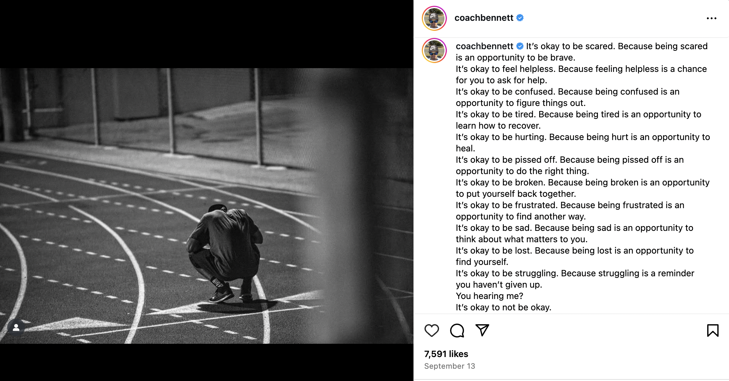Click "It's okay to not be okay." text
Image resolution: width=729 pixels, height=381 pixels.
tap(503, 307)
